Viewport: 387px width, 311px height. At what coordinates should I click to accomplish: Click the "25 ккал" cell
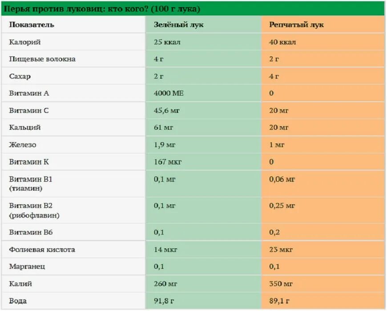[x=167, y=42]
